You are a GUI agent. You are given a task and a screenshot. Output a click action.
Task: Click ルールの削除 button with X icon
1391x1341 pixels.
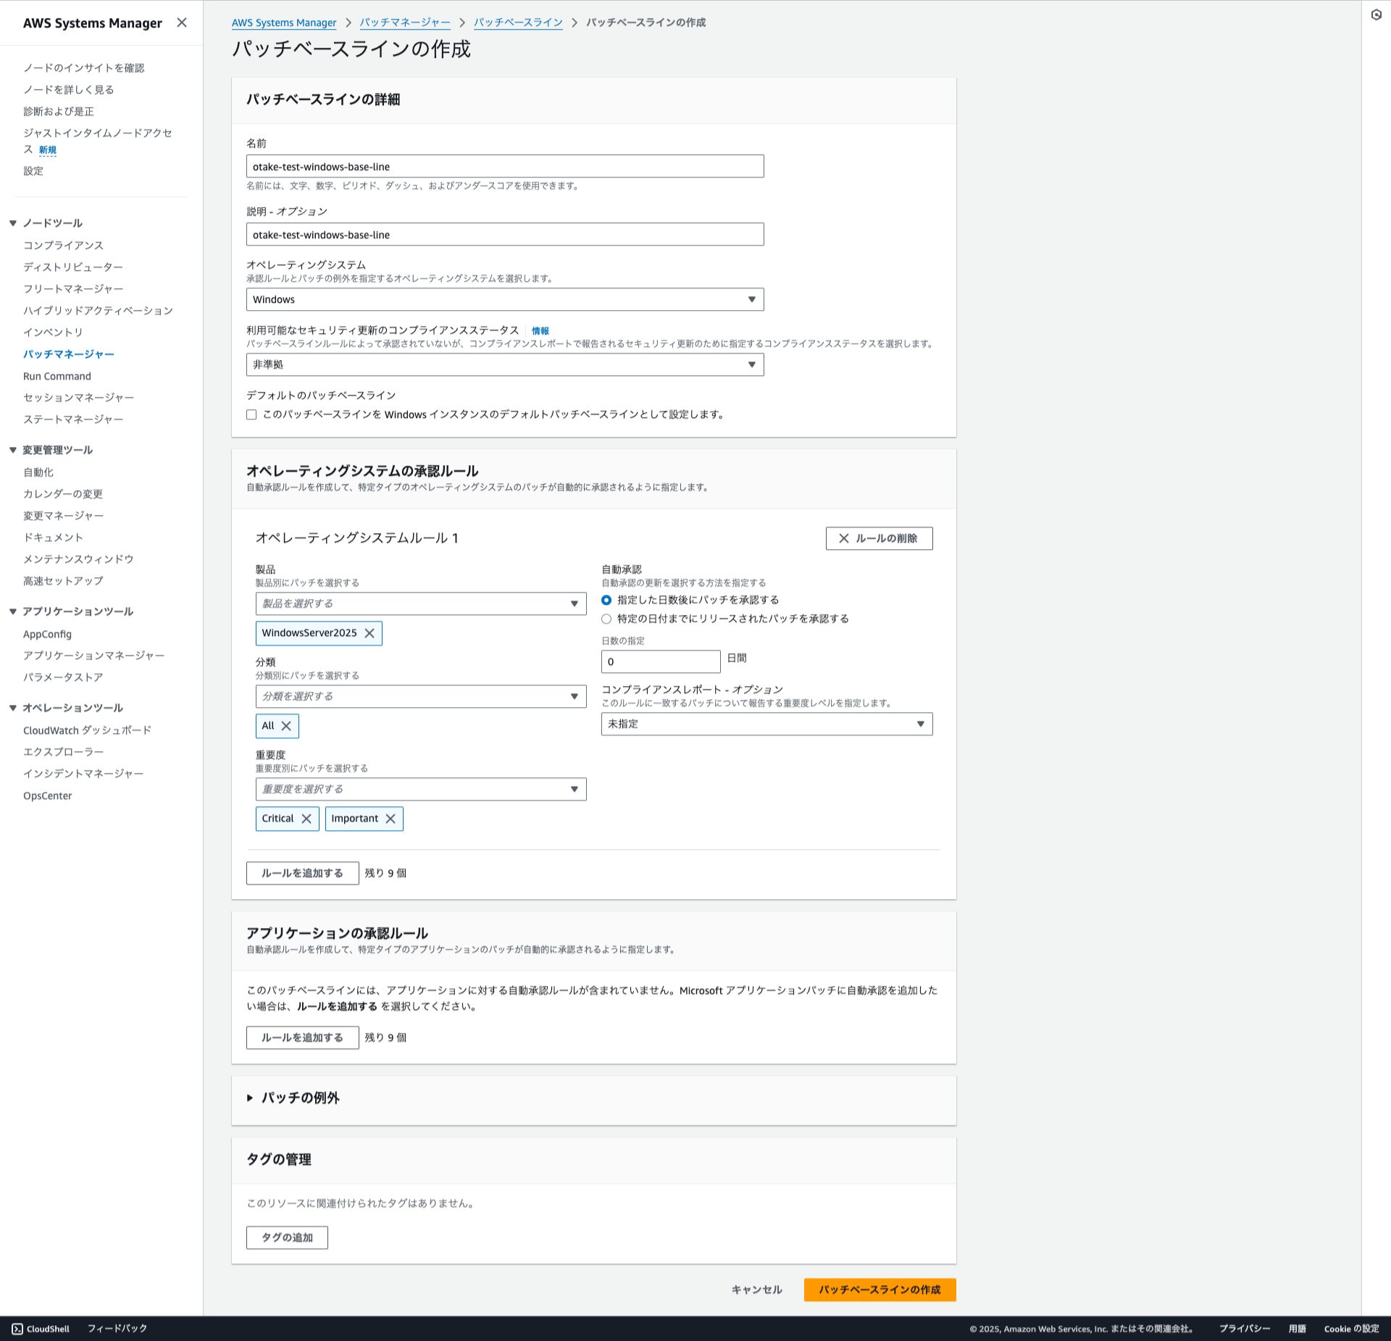click(x=879, y=538)
